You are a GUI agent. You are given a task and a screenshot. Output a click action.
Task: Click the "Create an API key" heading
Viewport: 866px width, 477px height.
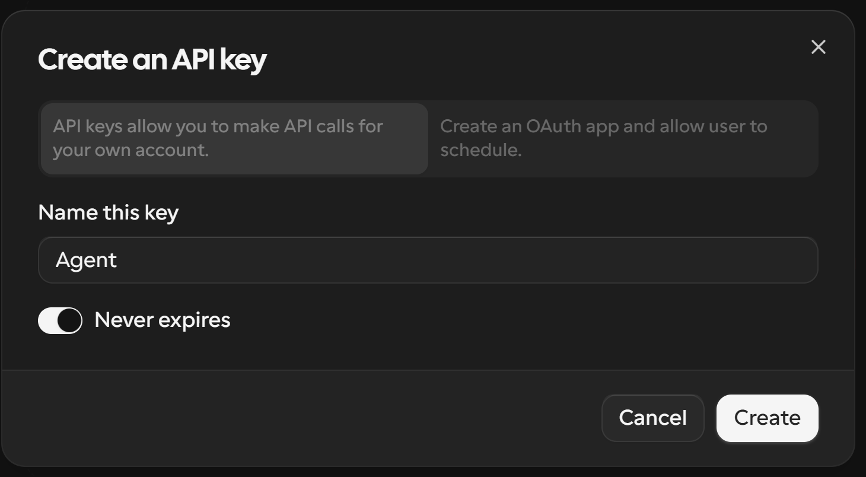[x=152, y=60]
